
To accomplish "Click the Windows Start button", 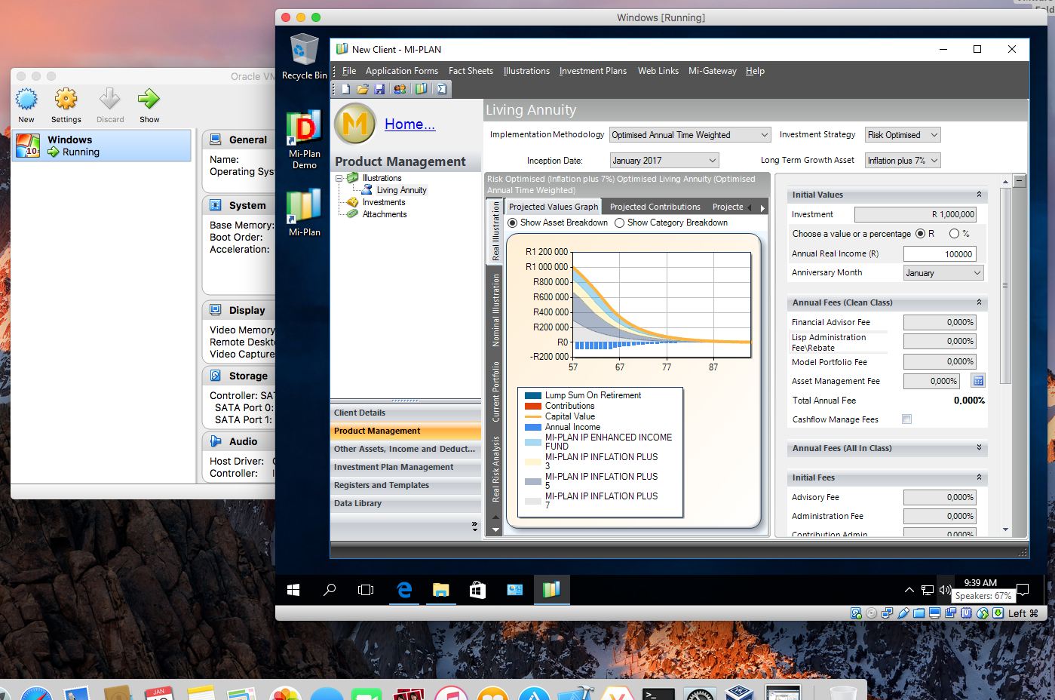I will click(293, 590).
